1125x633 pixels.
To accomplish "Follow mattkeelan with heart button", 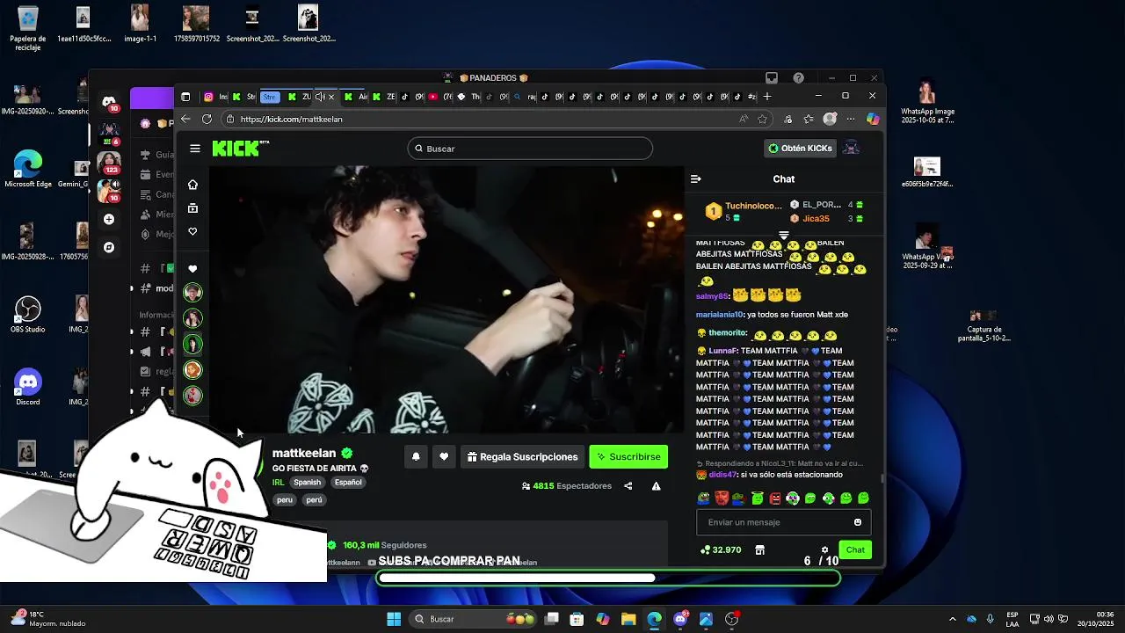I will click(x=444, y=456).
